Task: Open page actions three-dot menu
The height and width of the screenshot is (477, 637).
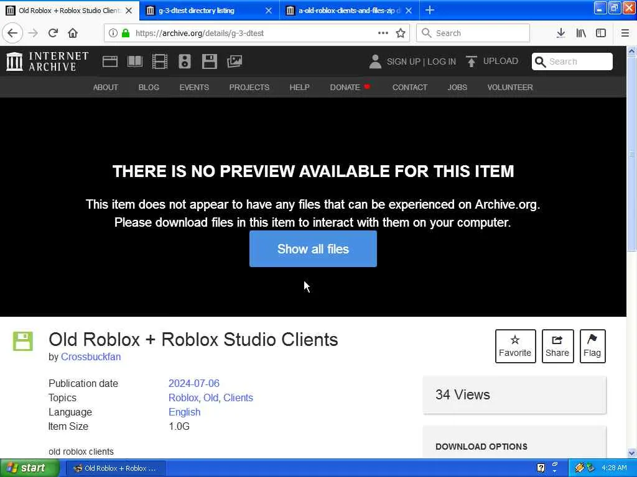Action: click(383, 33)
